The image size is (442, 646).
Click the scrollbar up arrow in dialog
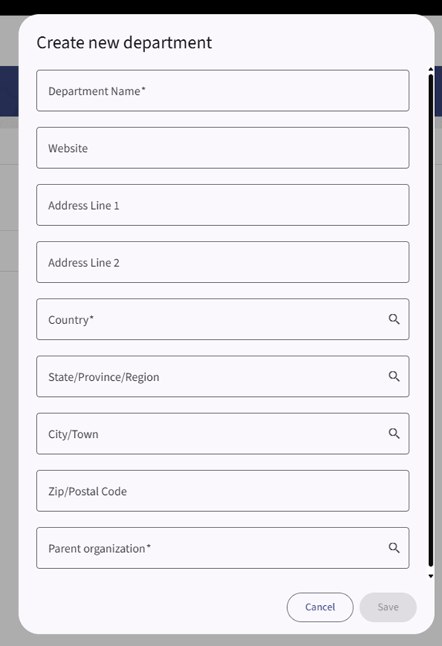431,69
